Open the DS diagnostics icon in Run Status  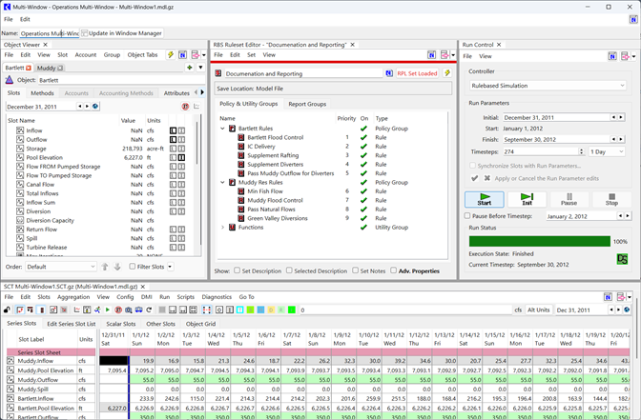click(621, 258)
